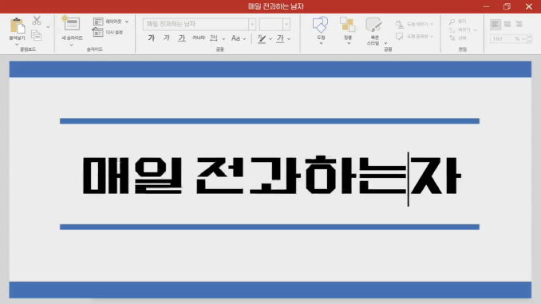541x304 pixels.
Task: Click the Reset (다시 설정) slide button
Action: [x=107, y=32]
